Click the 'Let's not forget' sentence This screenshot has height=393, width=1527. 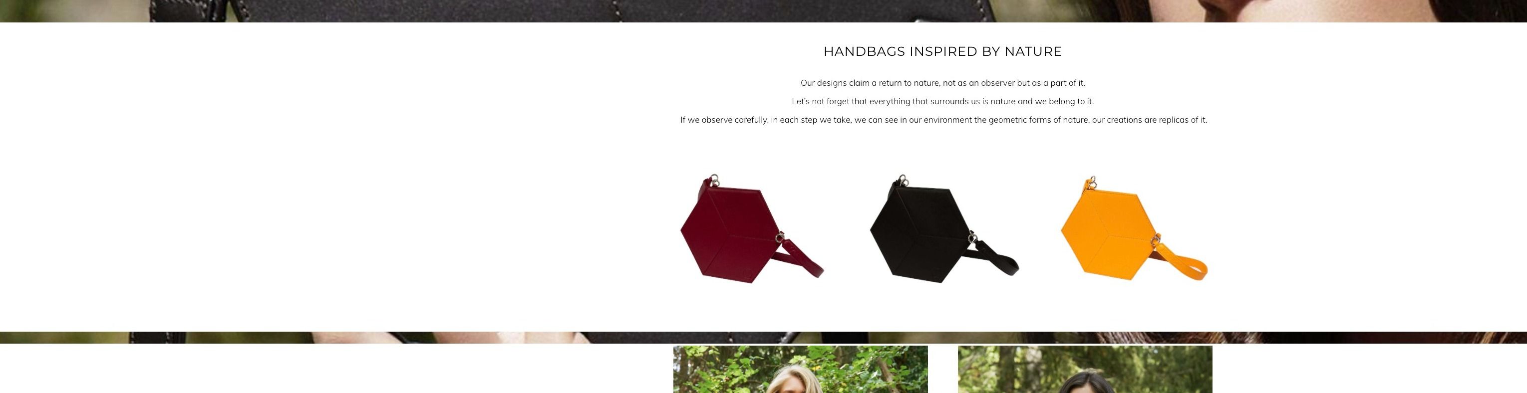(942, 101)
